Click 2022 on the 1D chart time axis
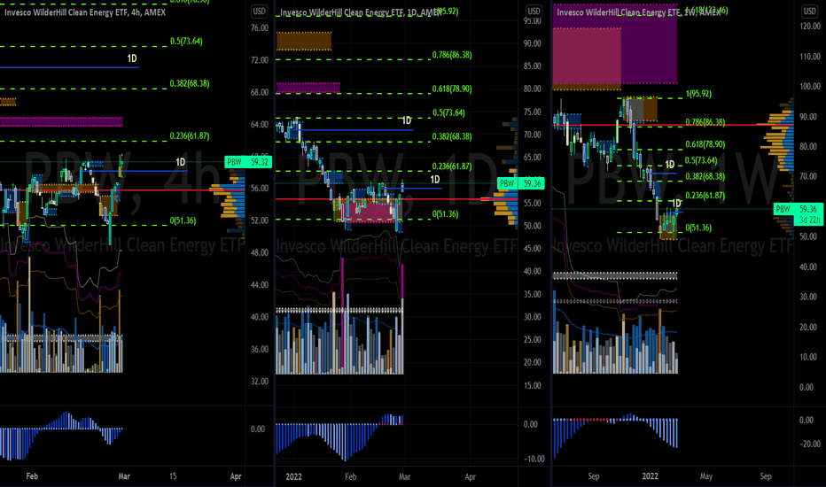 pos(293,476)
